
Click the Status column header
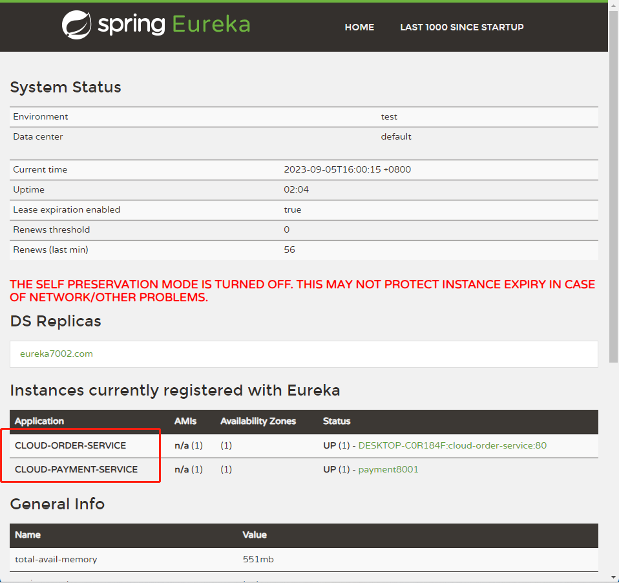click(x=337, y=421)
